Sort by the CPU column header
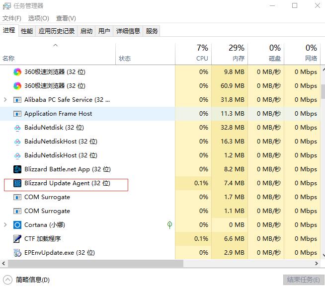The image size is (325, 288). [x=193, y=54]
